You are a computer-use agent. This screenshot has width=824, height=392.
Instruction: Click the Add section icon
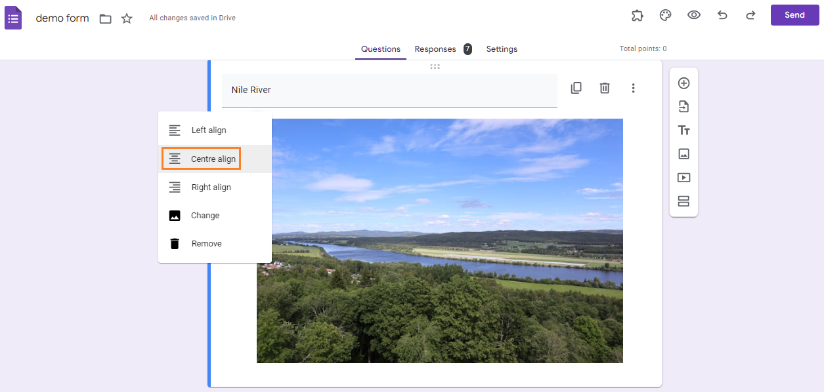[x=683, y=201]
